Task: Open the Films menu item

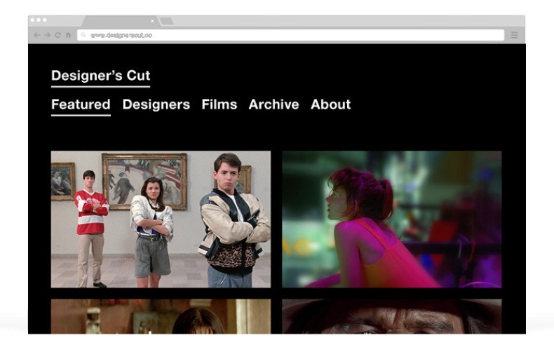Action: (x=219, y=104)
